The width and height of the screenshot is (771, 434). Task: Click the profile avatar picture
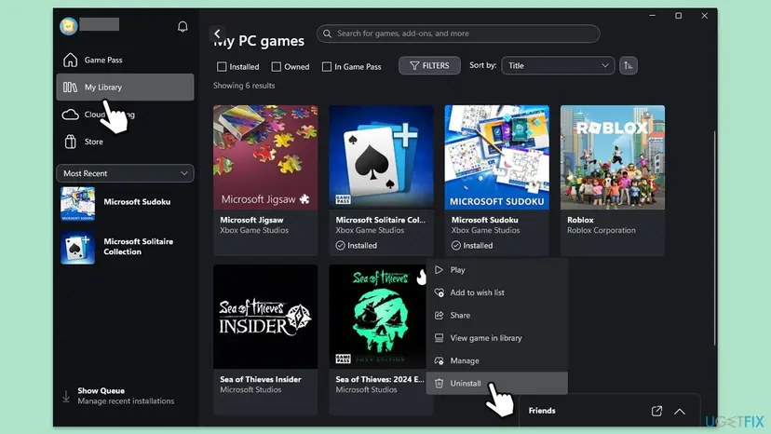tap(68, 25)
